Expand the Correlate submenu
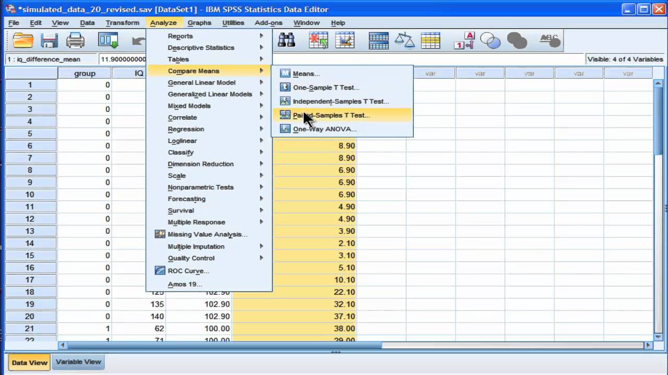668x375 pixels. click(209, 117)
